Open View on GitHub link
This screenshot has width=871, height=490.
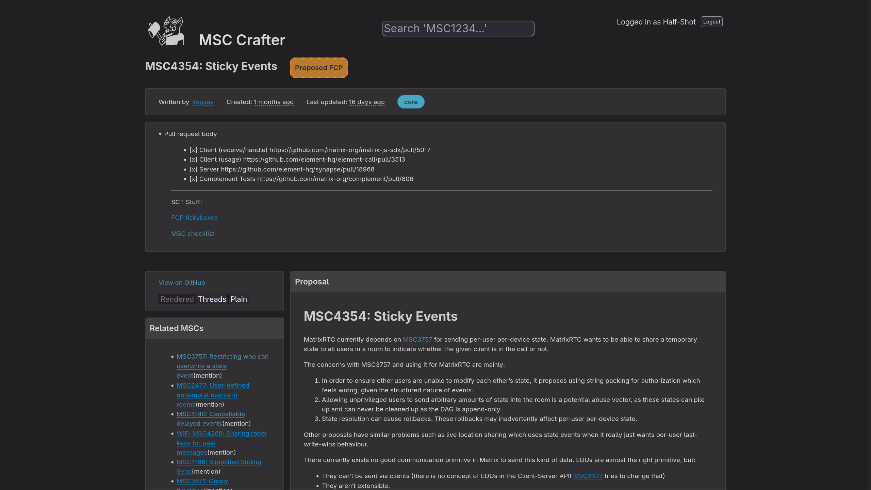pyautogui.click(x=182, y=283)
